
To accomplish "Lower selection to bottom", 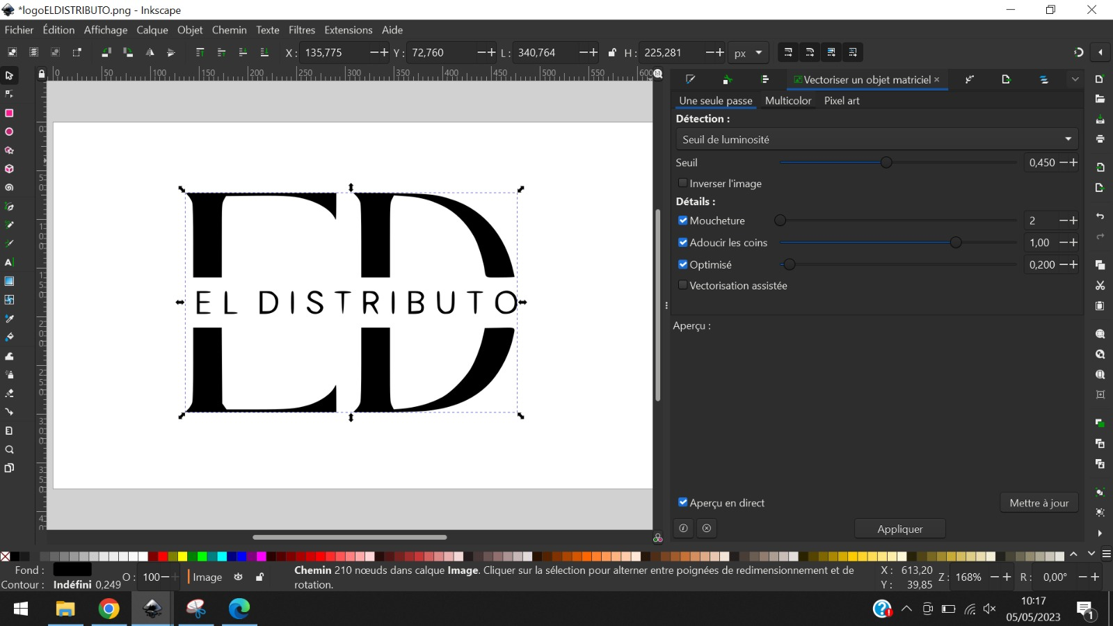I will pos(264,52).
